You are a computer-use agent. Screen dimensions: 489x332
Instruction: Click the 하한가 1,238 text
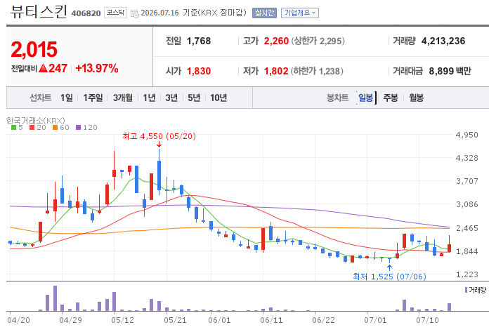coord(317,71)
